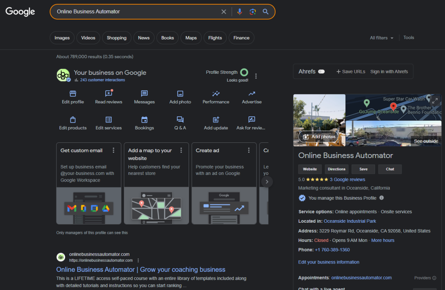445x290 pixels.
Task: Click the Chat button
Action: tap(390, 169)
